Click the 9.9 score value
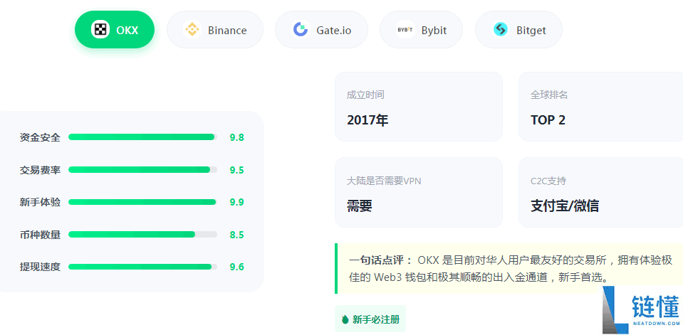 [237, 202]
